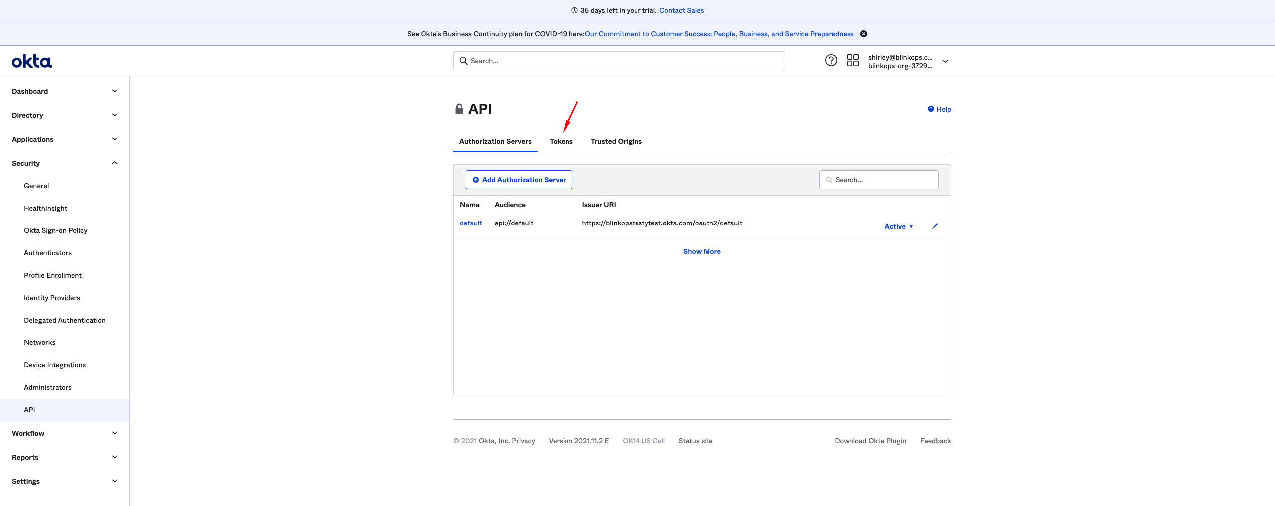
Task: Open Networks in sidebar
Action: [x=39, y=342]
